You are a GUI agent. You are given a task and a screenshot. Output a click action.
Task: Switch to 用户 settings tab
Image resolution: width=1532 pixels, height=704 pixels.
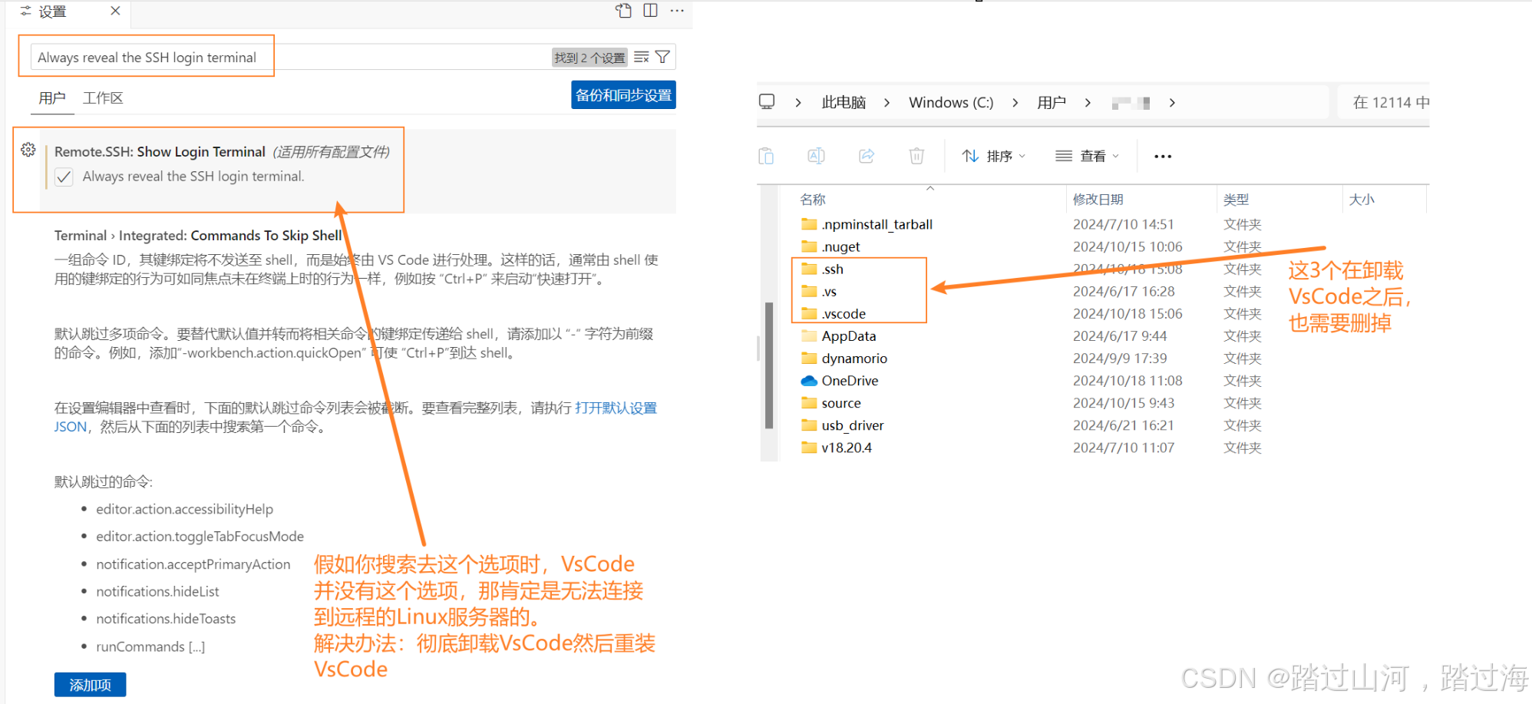(52, 98)
